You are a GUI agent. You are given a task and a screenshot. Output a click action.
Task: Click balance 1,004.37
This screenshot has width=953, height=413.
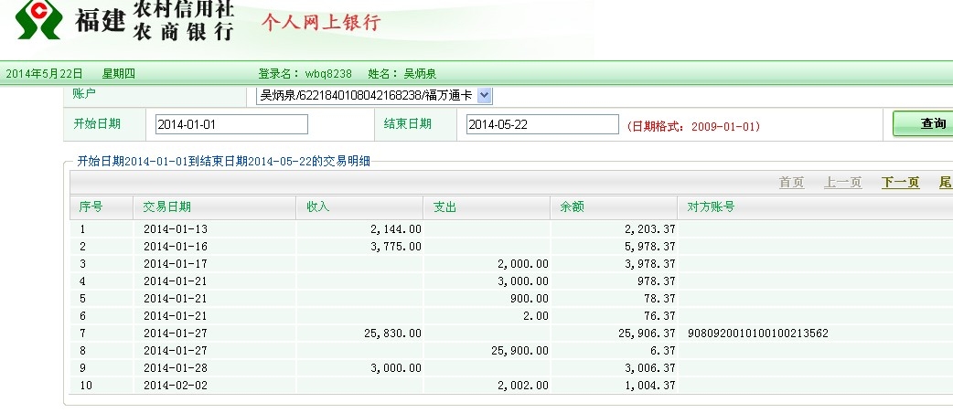point(649,385)
